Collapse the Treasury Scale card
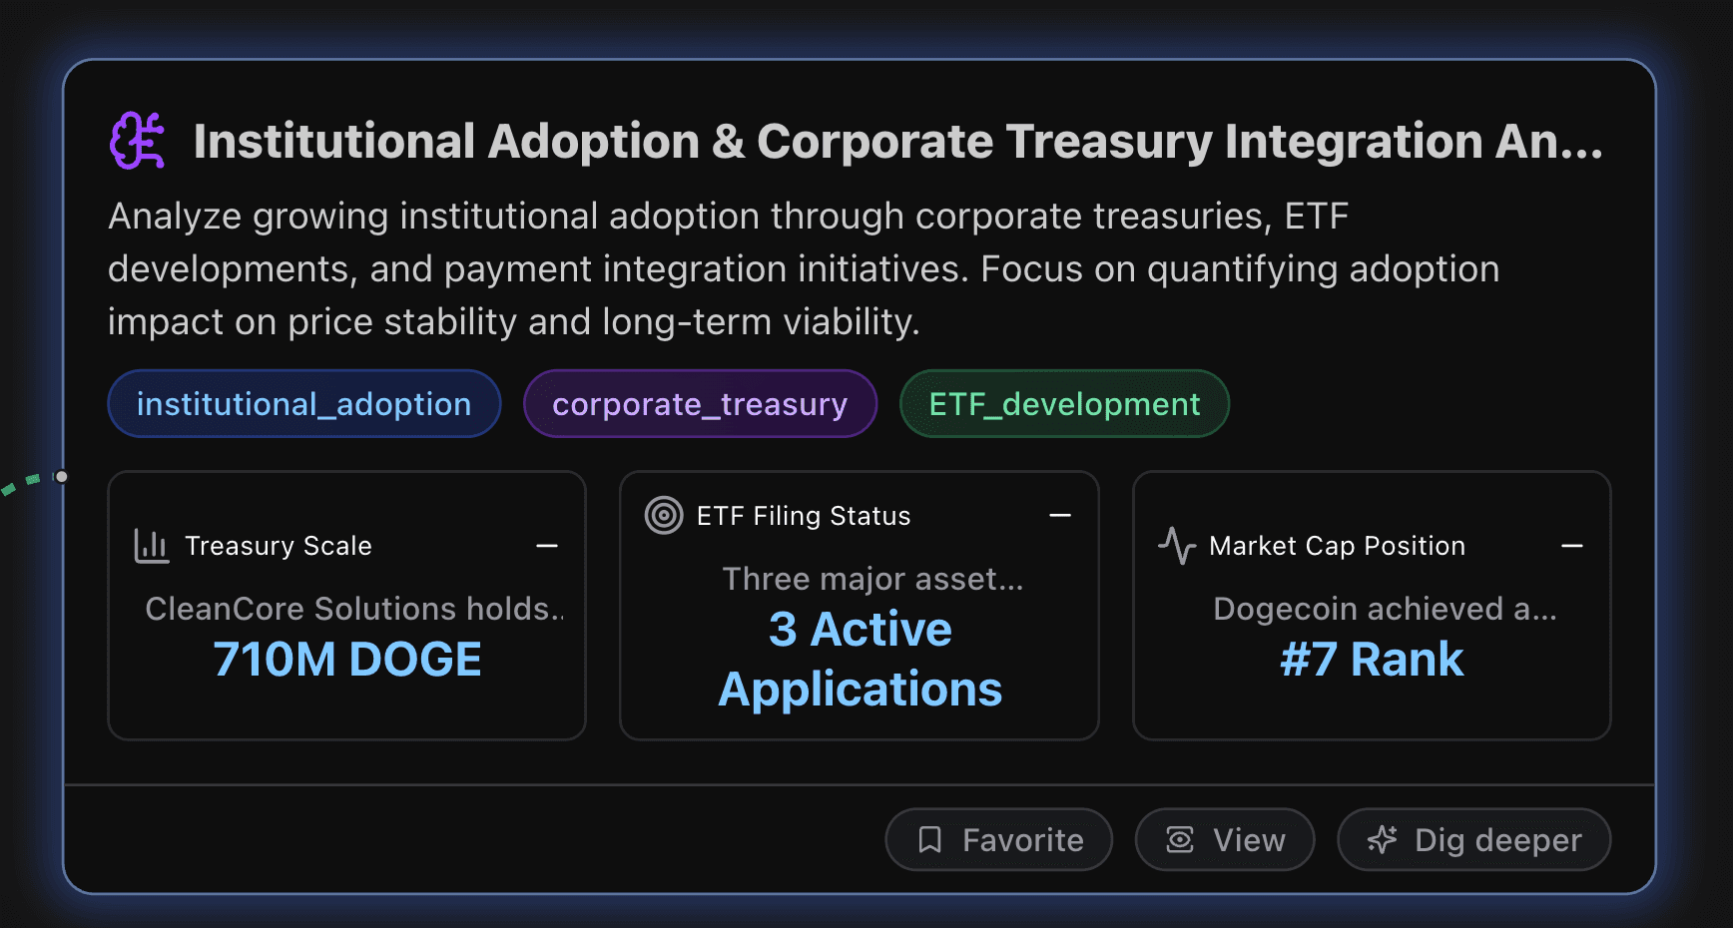 point(547,545)
